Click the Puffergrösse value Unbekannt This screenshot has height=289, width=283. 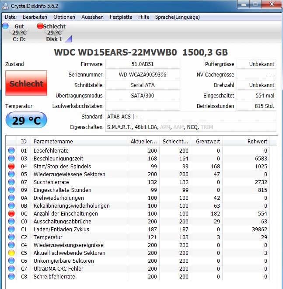tap(256, 64)
